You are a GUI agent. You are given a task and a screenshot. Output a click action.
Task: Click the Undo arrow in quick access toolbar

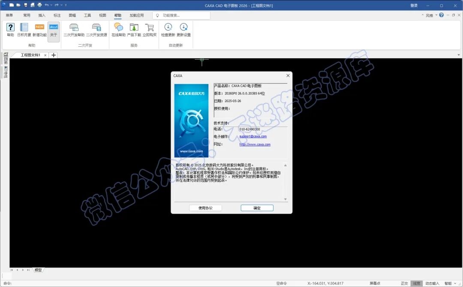point(47,5)
